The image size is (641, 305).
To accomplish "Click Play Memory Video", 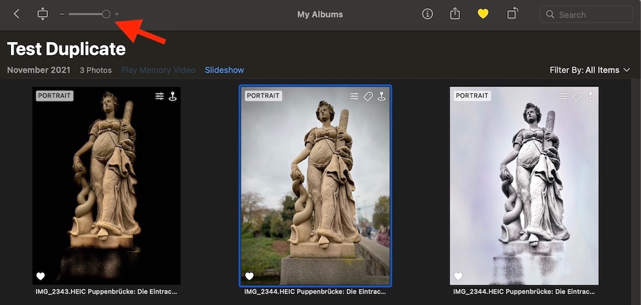I will [158, 70].
